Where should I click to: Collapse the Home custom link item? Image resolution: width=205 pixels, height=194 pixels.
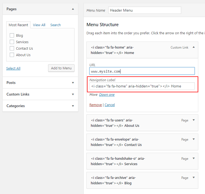(x=194, y=47)
